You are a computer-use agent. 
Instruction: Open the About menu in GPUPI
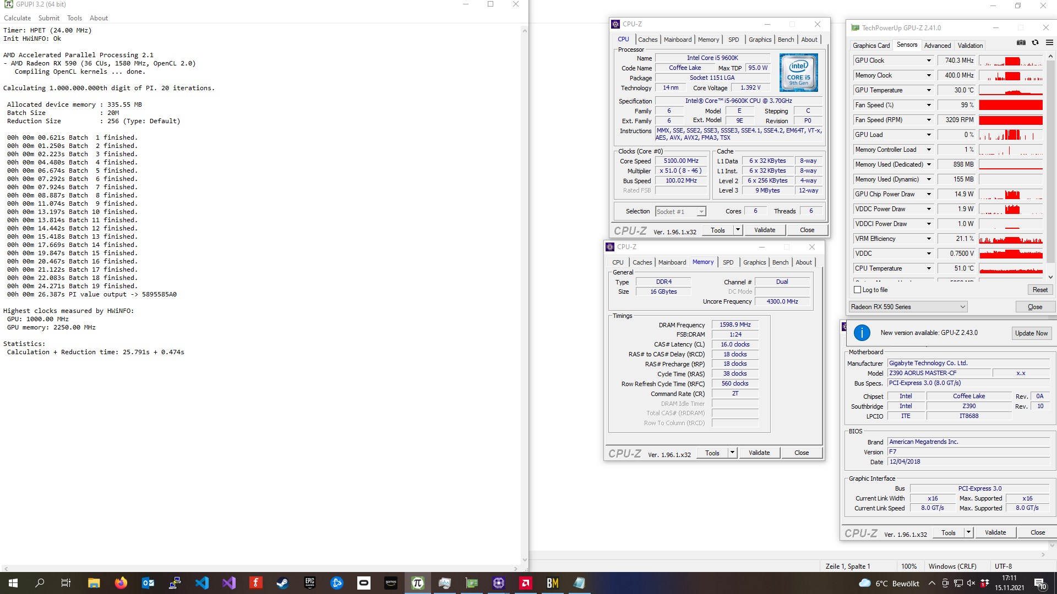[99, 18]
